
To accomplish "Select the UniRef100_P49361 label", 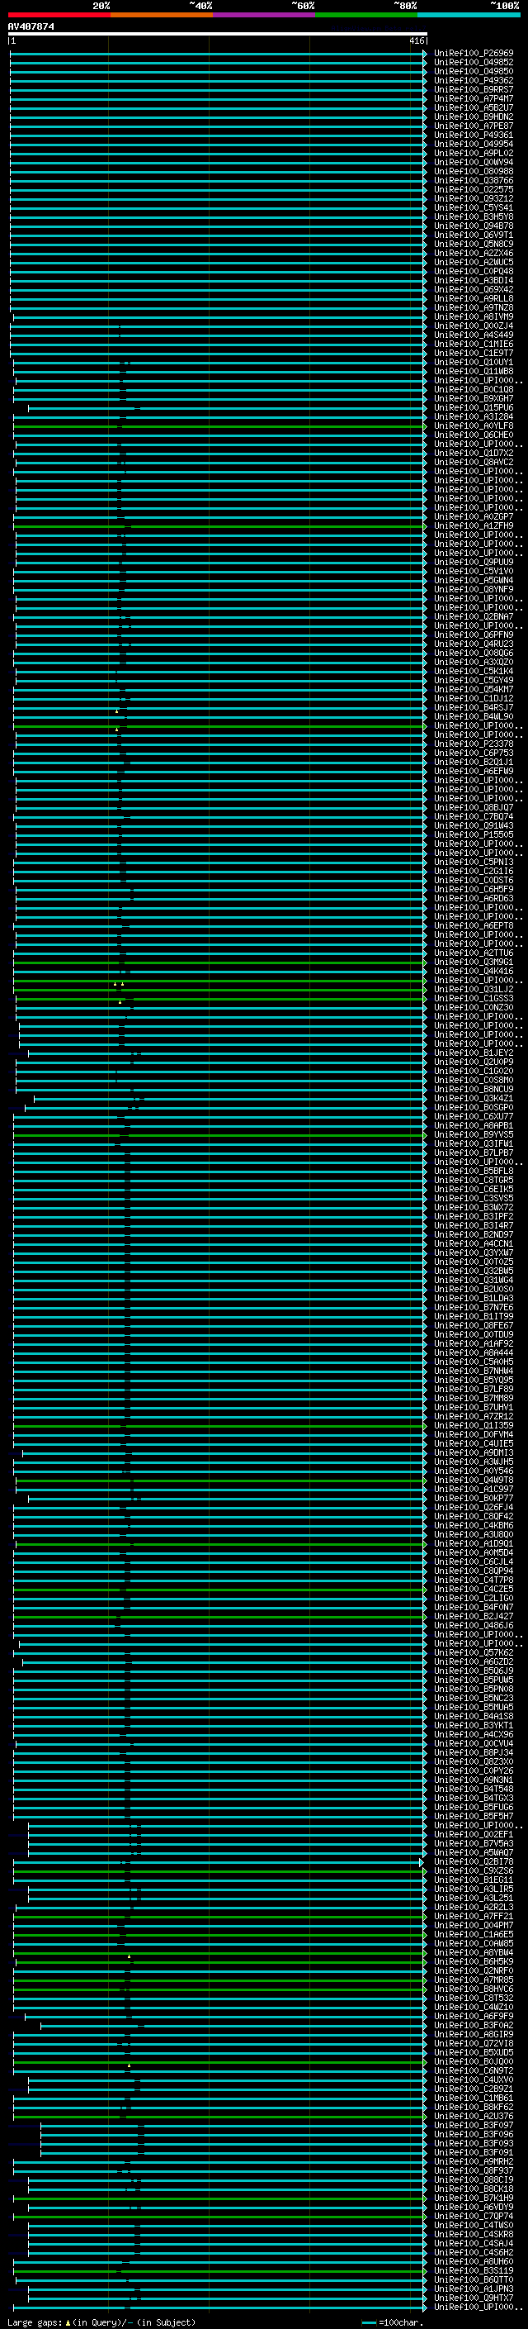I will coord(473,135).
